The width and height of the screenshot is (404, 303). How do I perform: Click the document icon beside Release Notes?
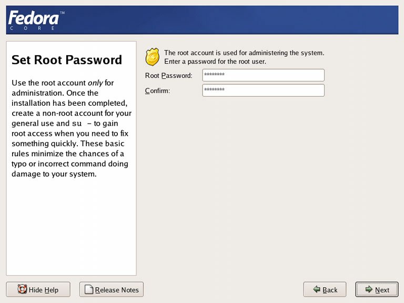pyautogui.click(x=89, y=289)
